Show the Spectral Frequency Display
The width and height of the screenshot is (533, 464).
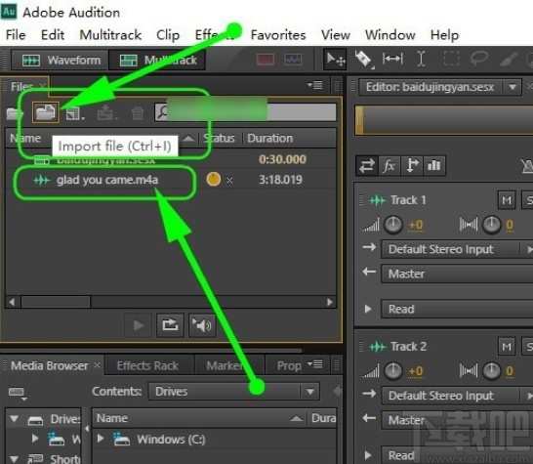[266, 60]
